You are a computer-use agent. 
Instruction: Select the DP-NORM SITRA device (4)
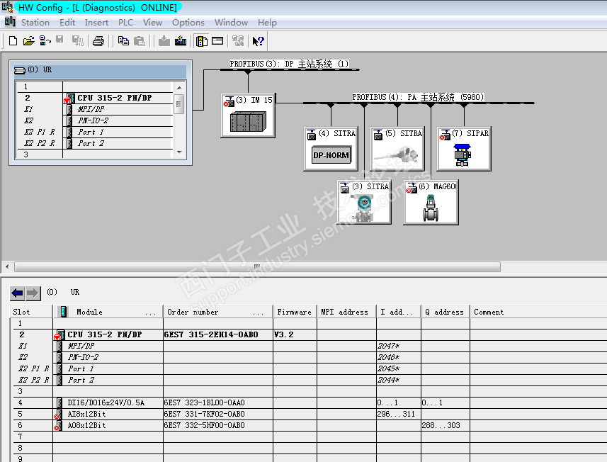(331, 149)
